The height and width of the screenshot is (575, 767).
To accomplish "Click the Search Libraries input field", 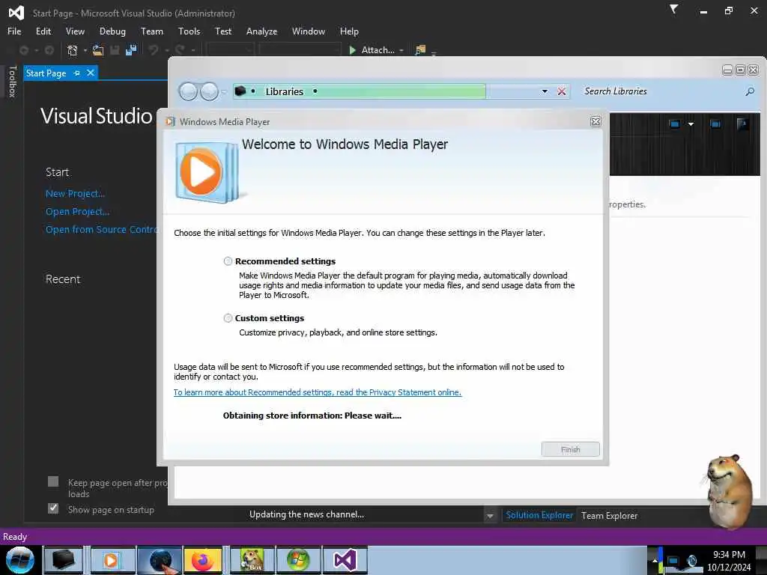I will pyautogui.click(x=661, y=91).
